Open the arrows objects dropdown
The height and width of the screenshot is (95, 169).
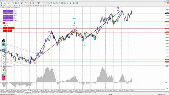(27, 6)
